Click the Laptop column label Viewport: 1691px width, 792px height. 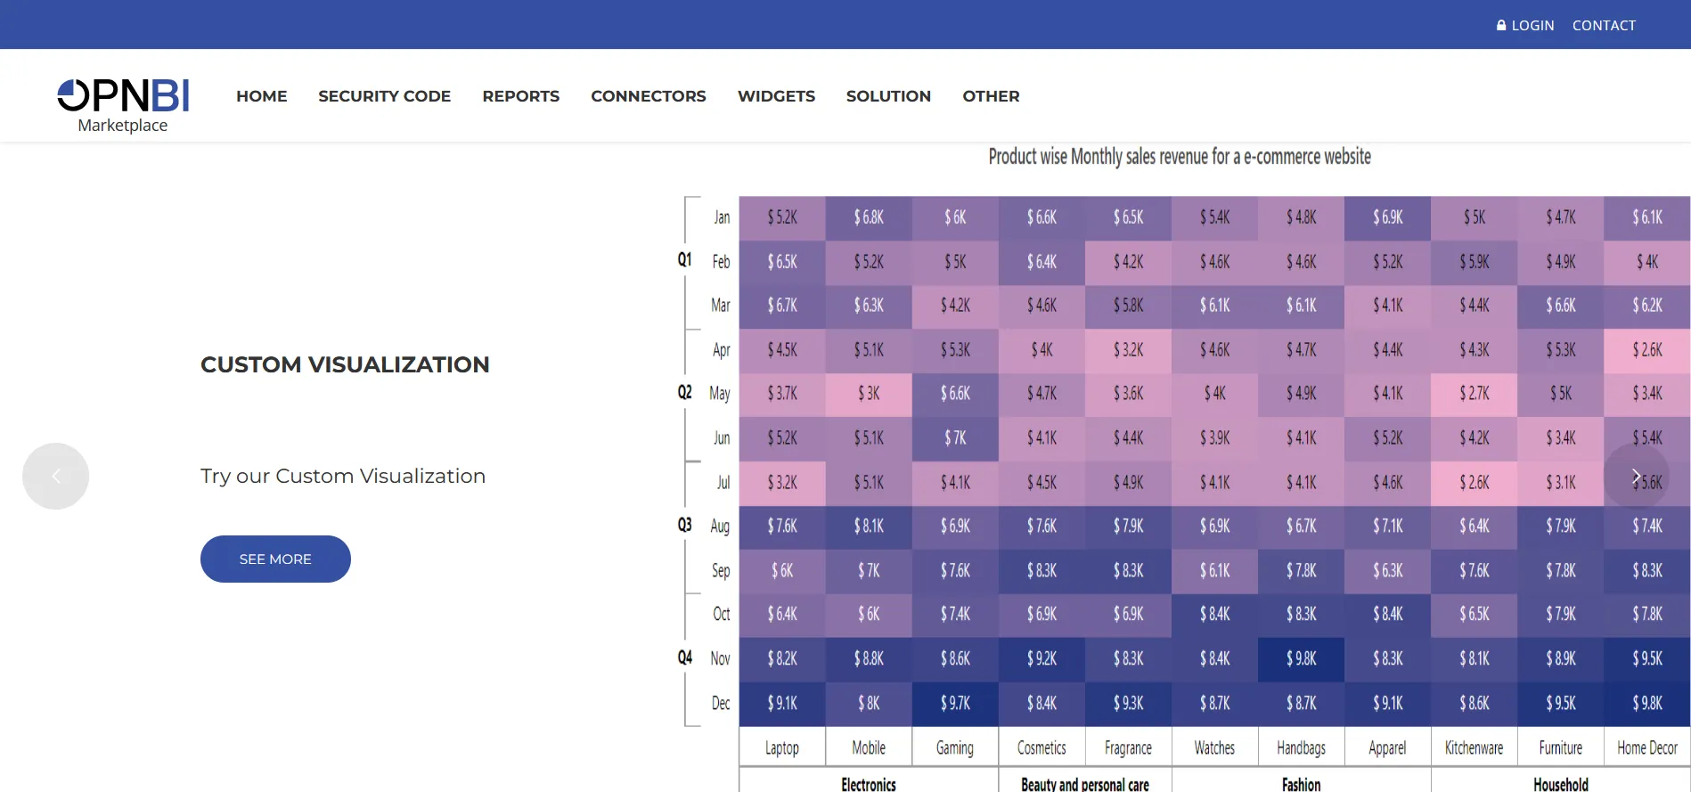pyautogui.click(x=782, y=748)
